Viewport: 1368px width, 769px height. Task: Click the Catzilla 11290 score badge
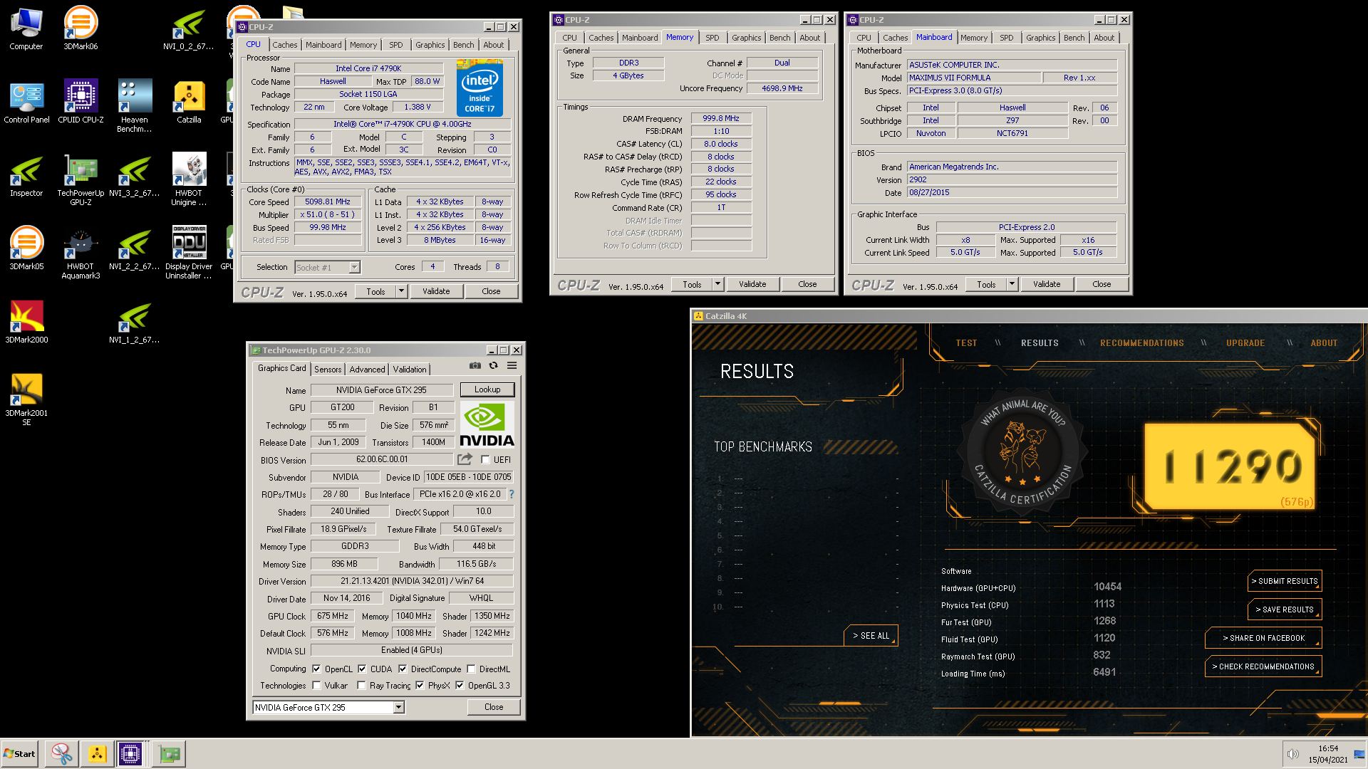[x=1229, y=466]
